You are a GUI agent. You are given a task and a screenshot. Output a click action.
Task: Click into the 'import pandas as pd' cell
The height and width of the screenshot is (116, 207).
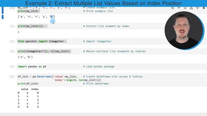pos(111,67)
